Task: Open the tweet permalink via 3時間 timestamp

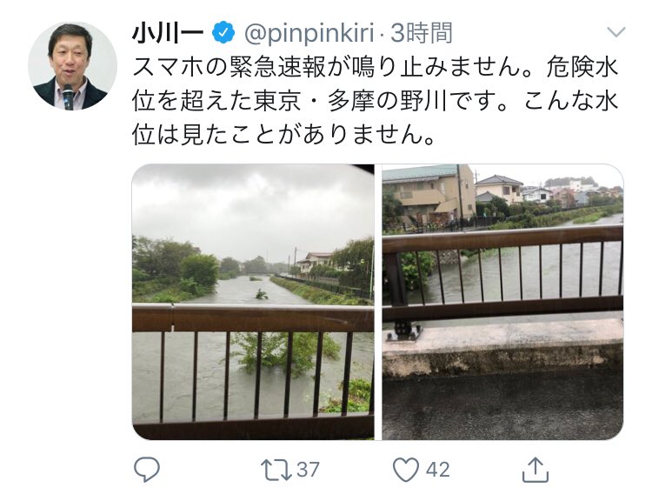Action: point(422,33)
